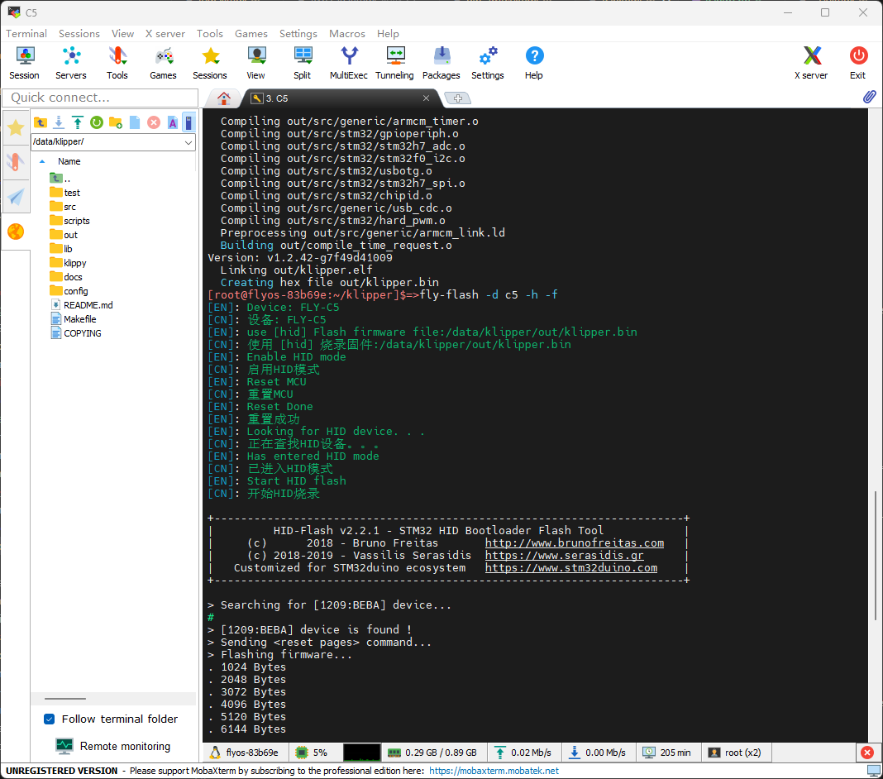This screenshot has height=779, width=883.
Task: Click the 'root (x2)' status entry
Action: [x=736, y=753]
